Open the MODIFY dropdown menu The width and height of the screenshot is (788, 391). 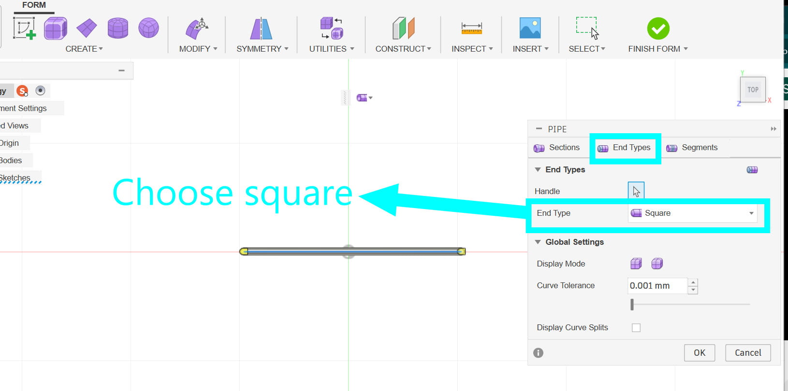(198, 49)
